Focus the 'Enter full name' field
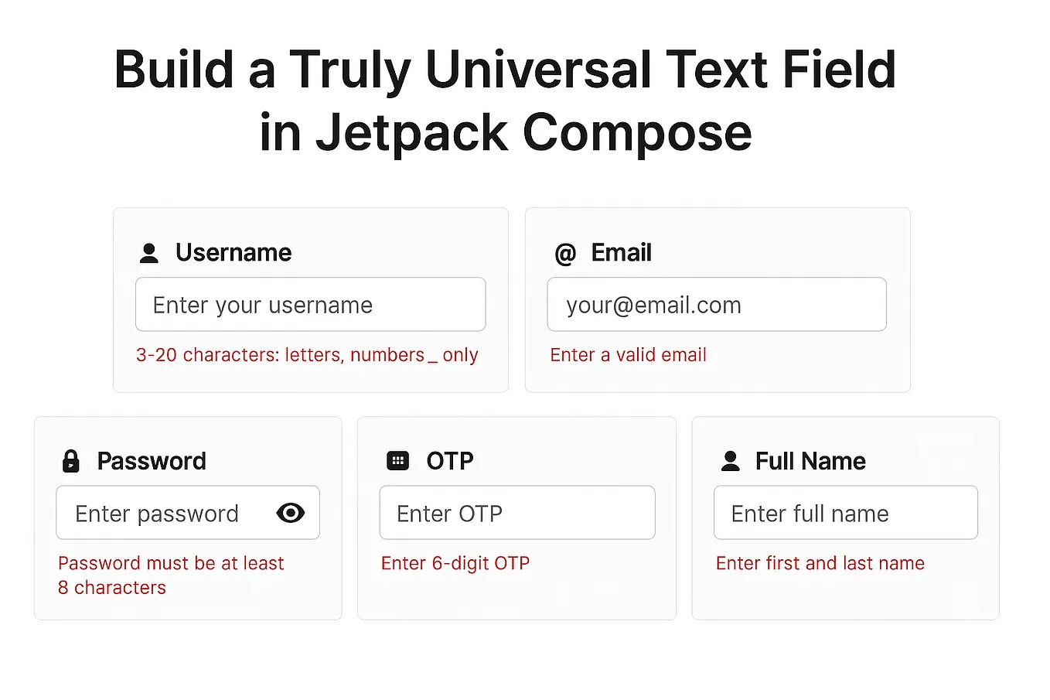 846,513
